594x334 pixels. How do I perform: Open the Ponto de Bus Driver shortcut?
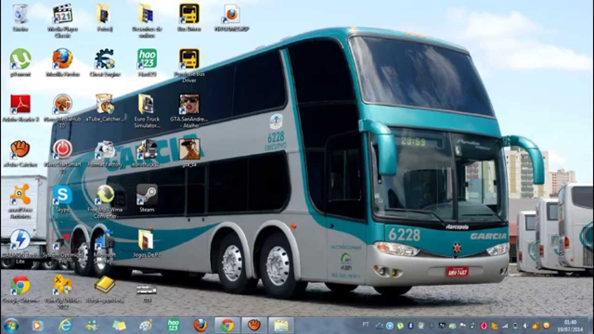pyautogui.click(x=189, y=65)
